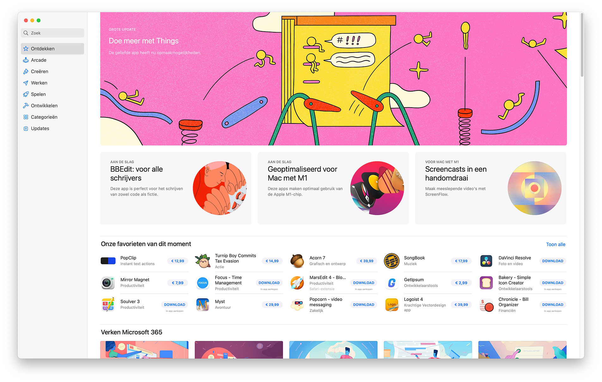Buy GetIpsum for € 2,99
The height and width of the screenshot is (382, 602).
pyautogui.click(x=461, y=283)
